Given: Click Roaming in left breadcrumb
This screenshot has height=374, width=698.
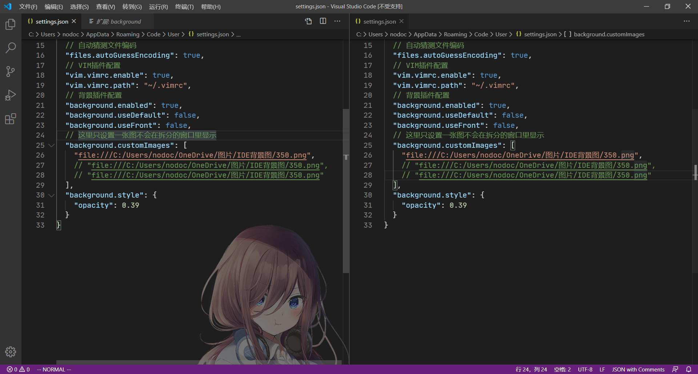Looking at the screenshot, I should pyautogui.click(x=128, y=34).
